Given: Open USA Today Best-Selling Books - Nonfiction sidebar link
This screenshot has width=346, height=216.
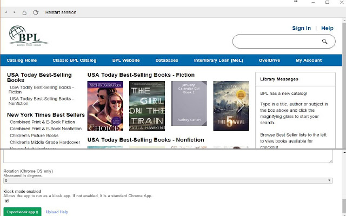Looking at the screenshot, I should pyautogui.click(x=41, y=101).
